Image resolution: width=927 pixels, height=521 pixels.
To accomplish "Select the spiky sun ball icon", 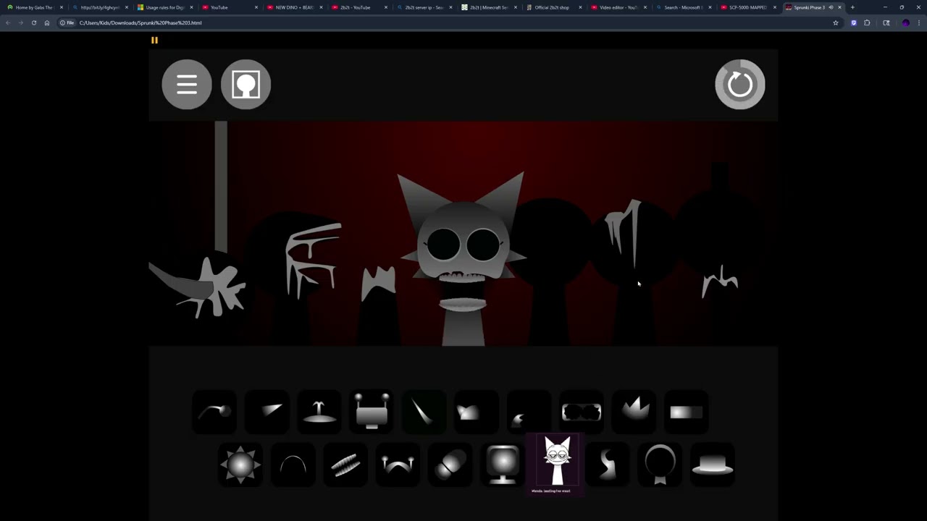I will point(240,465).
